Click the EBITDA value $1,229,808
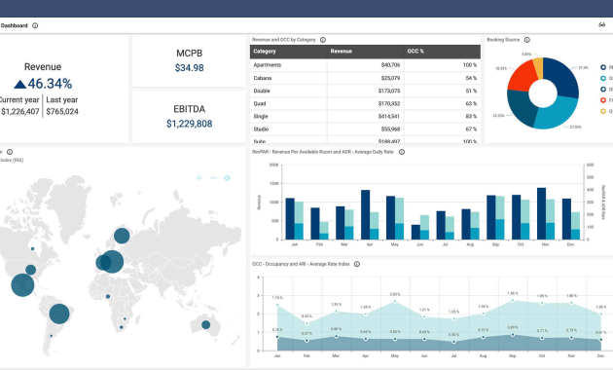This screenshot has height=370, width=613. [189, 124]
